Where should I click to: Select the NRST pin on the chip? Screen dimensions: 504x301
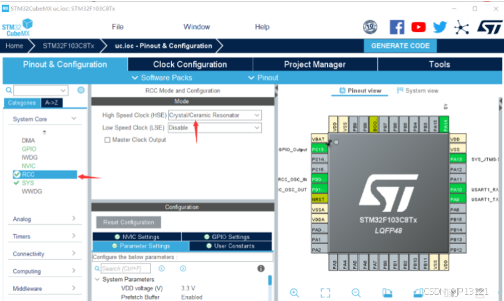(319, 199)
